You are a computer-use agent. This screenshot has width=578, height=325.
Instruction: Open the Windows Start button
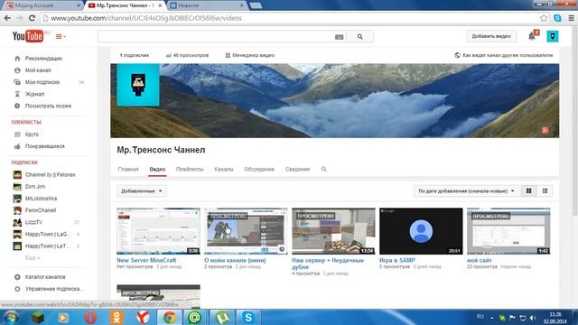click(x=11, y=317)
